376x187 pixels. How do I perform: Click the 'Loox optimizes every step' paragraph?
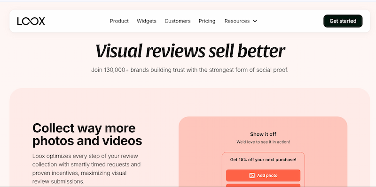coord(86,169)
